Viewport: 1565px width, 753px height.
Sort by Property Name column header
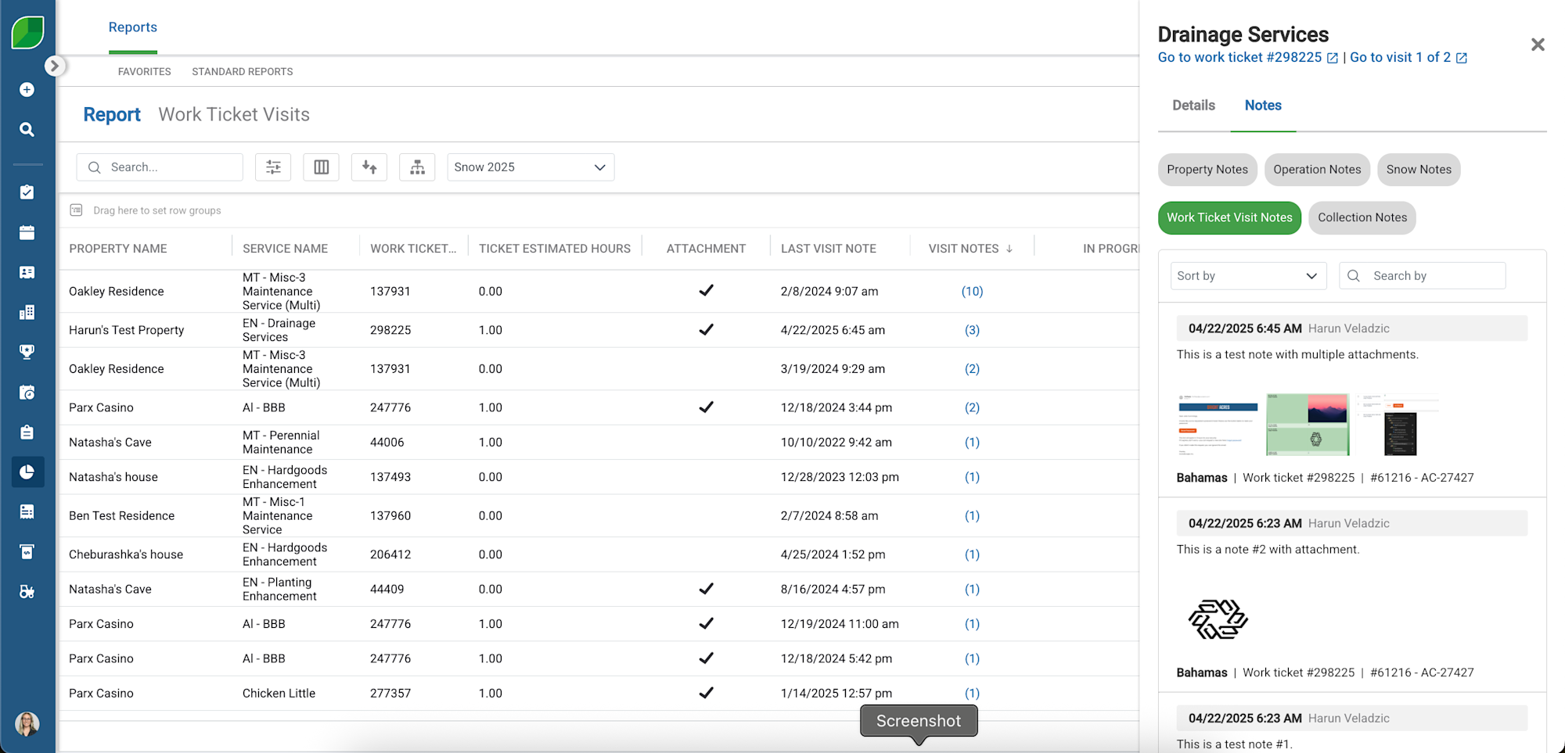(x=118, y=249)
